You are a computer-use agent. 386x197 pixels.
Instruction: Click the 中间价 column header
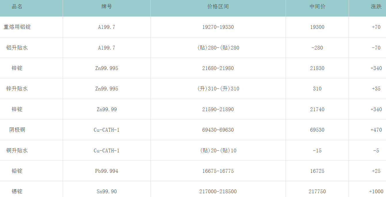pyautogui.click(x=317, y=7)
